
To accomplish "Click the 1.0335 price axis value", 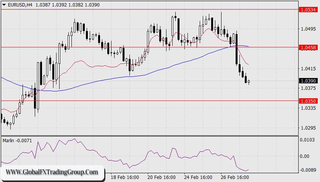I will [308, 108].
